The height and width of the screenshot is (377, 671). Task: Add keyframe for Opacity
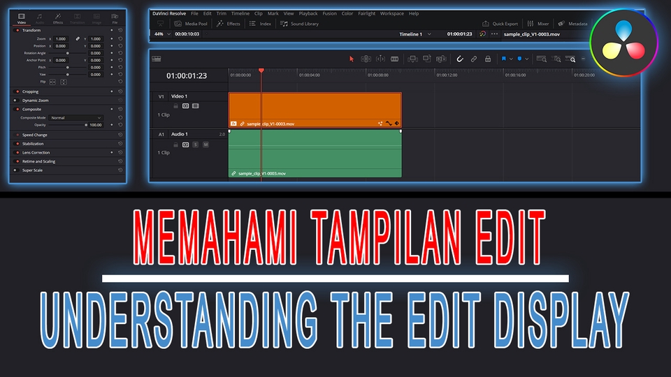click(x=112, y=125)
